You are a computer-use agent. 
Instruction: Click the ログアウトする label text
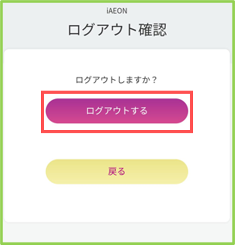pyautogui.click(x=117, y=111)
